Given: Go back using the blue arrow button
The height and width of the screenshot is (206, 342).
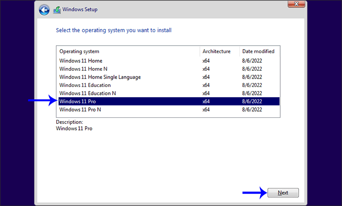Looking at the screenshot, I should (44, 10).
